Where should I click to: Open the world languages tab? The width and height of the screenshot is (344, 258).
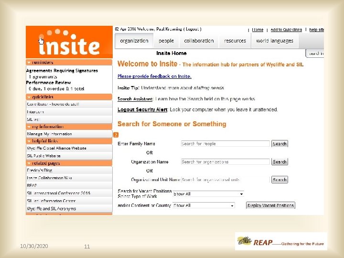pos(275,41)
